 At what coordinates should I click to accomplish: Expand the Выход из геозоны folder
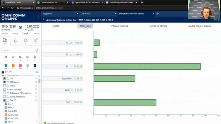pos(8,96)
